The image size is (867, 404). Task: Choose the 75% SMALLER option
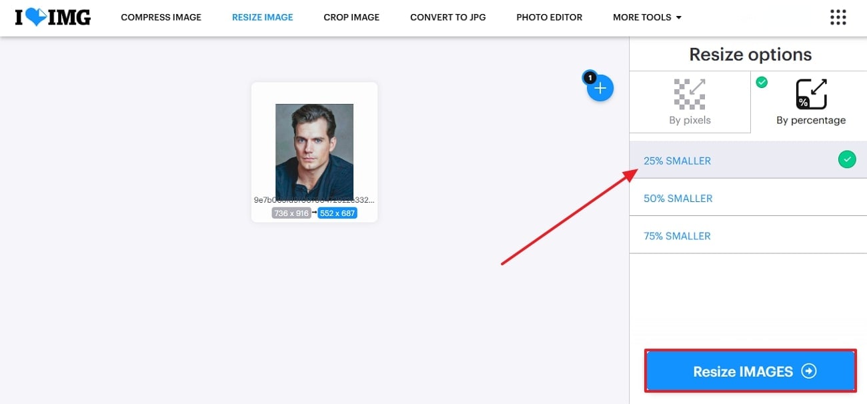pyautogui.click(x=677, y=236)
